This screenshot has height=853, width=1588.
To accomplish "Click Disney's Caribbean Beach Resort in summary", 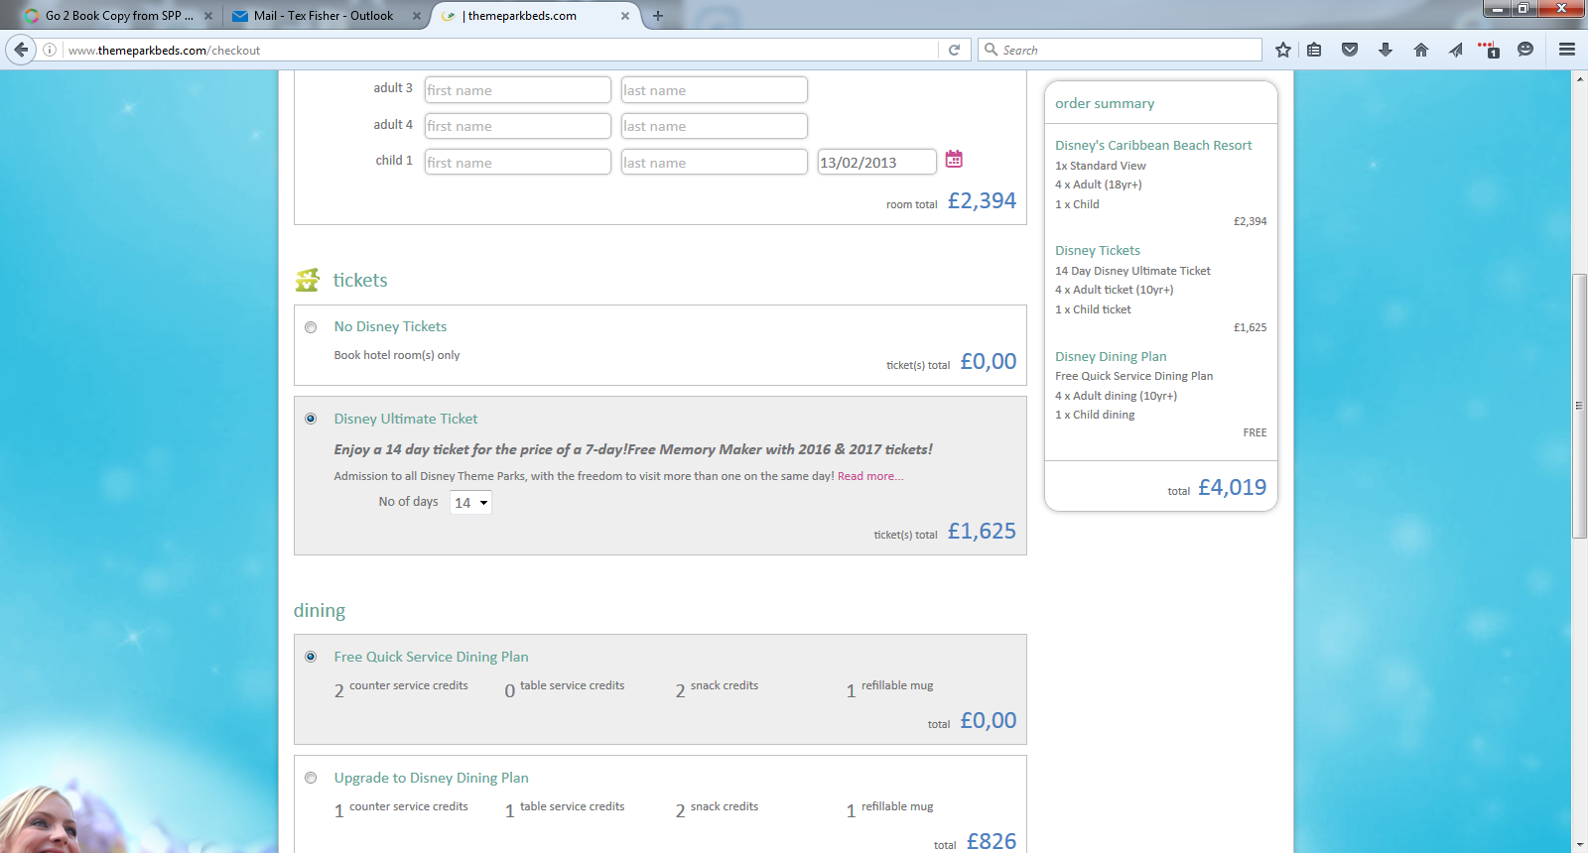I will [x=1153, y=145].
